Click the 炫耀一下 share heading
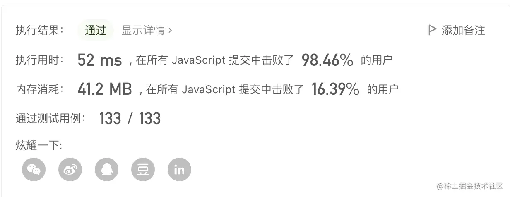This screenshot has width=510, height=197. 38,145
